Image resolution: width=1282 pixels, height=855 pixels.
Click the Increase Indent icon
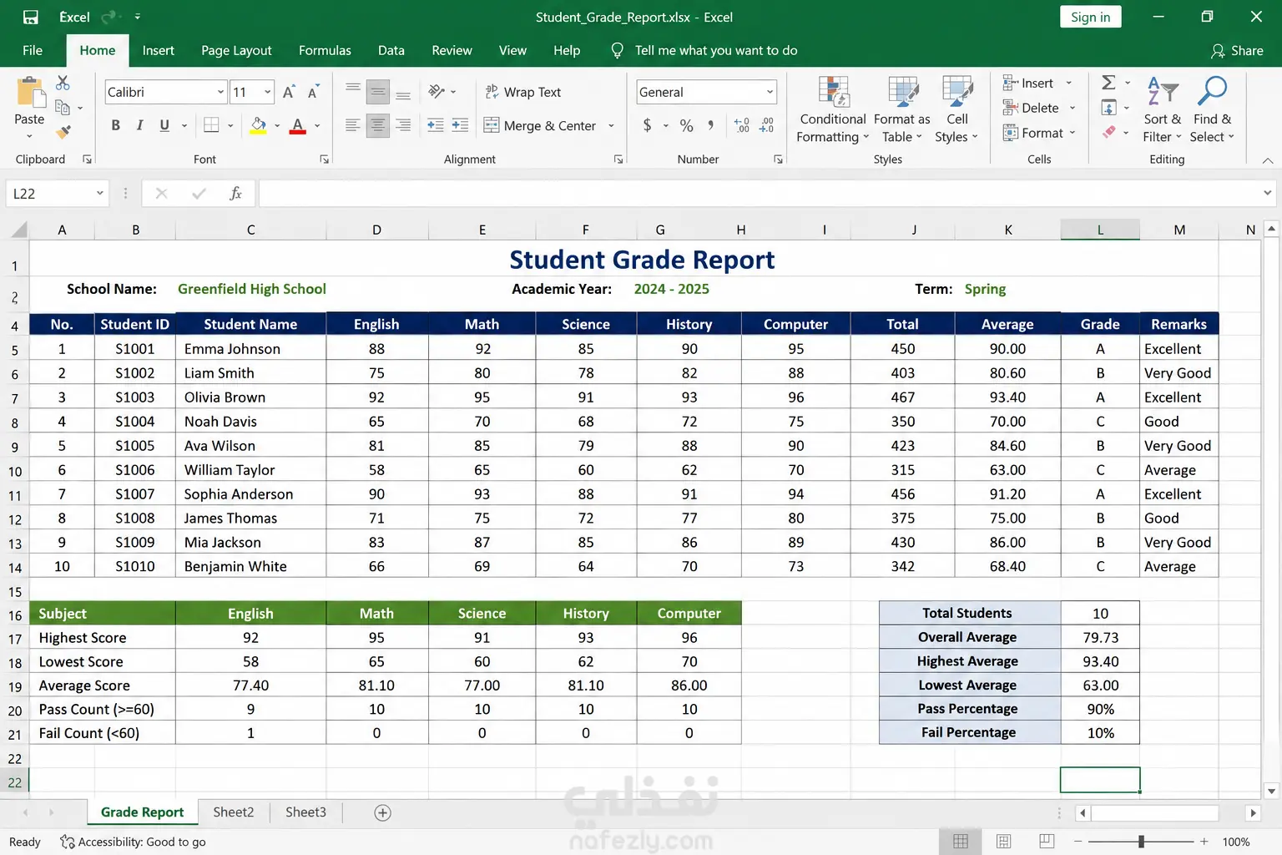(460, 125)
